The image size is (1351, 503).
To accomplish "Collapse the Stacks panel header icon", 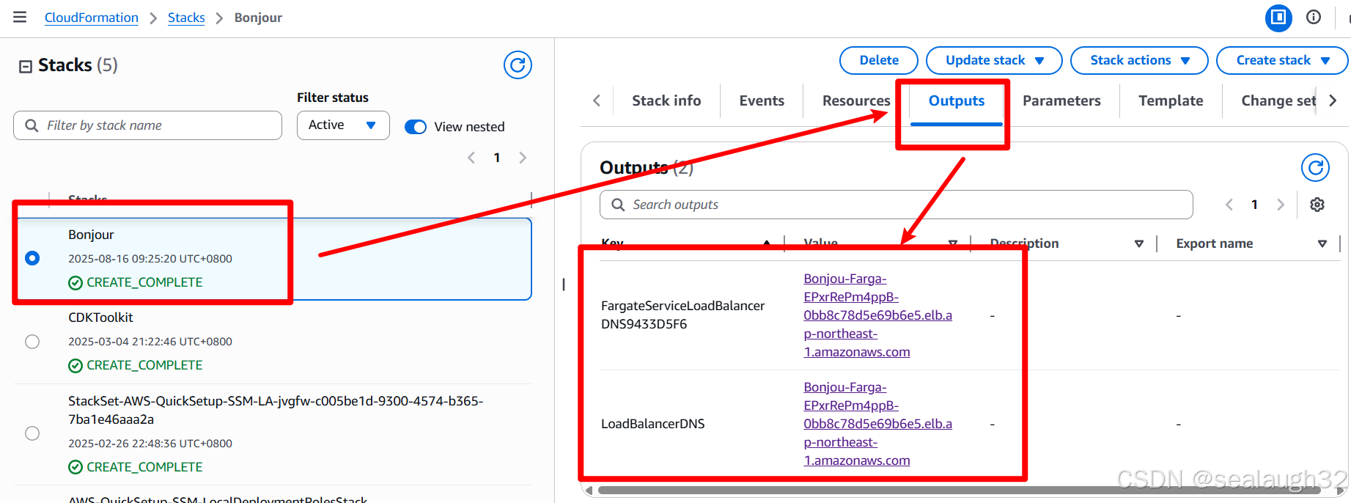I will click(26, 66).
